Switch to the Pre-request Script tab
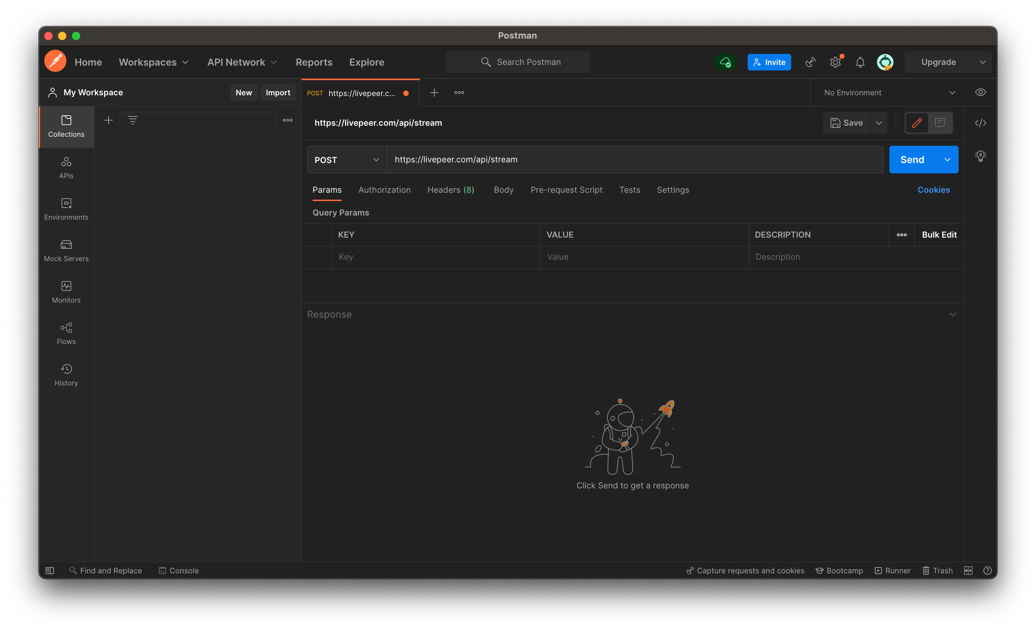 point(566,190)
